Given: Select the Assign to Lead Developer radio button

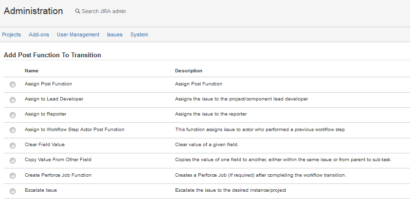Looking at the screenshot, I should click(13, 99).
